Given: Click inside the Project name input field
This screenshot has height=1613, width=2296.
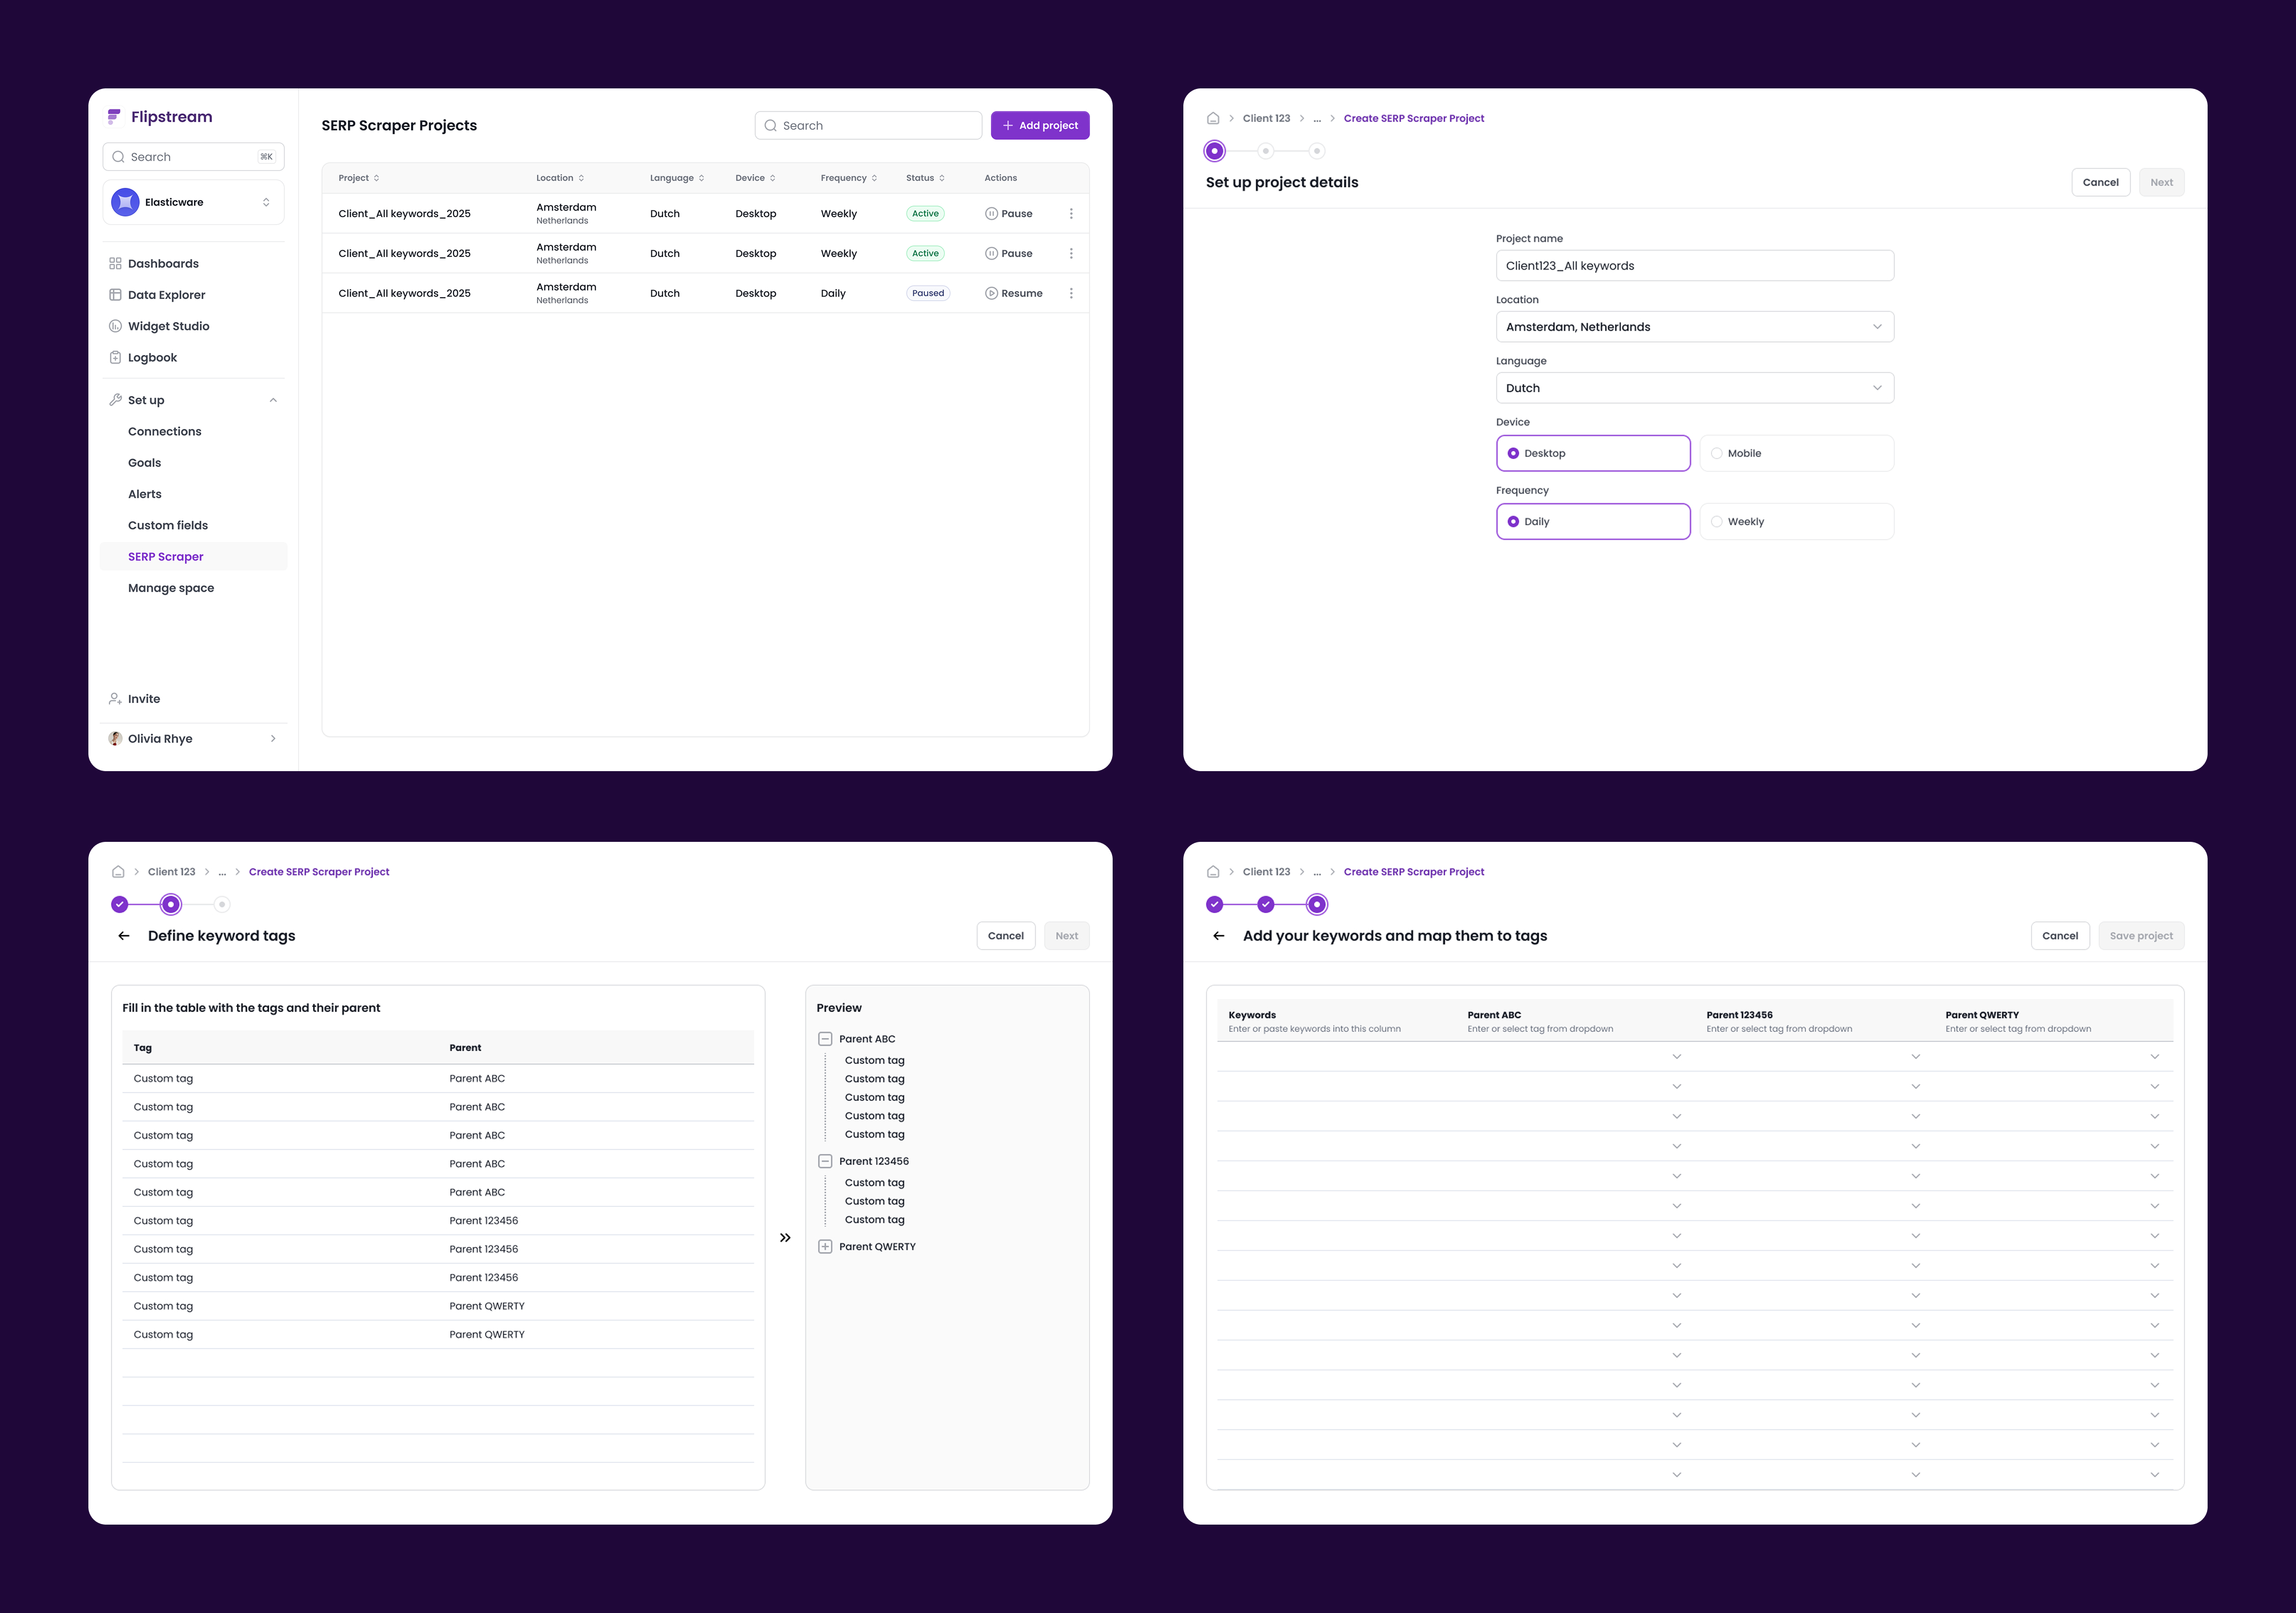Looking at the screenshot, I should click(x=1693, y=265).
